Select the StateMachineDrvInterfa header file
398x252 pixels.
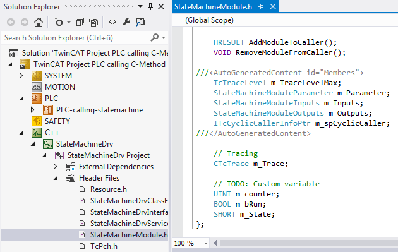pos(129,212)
